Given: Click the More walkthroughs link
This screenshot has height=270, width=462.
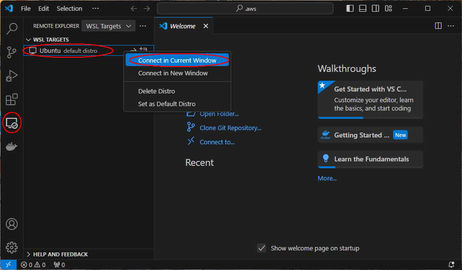Looking at the screenshot, I should [x=327, y=178].
